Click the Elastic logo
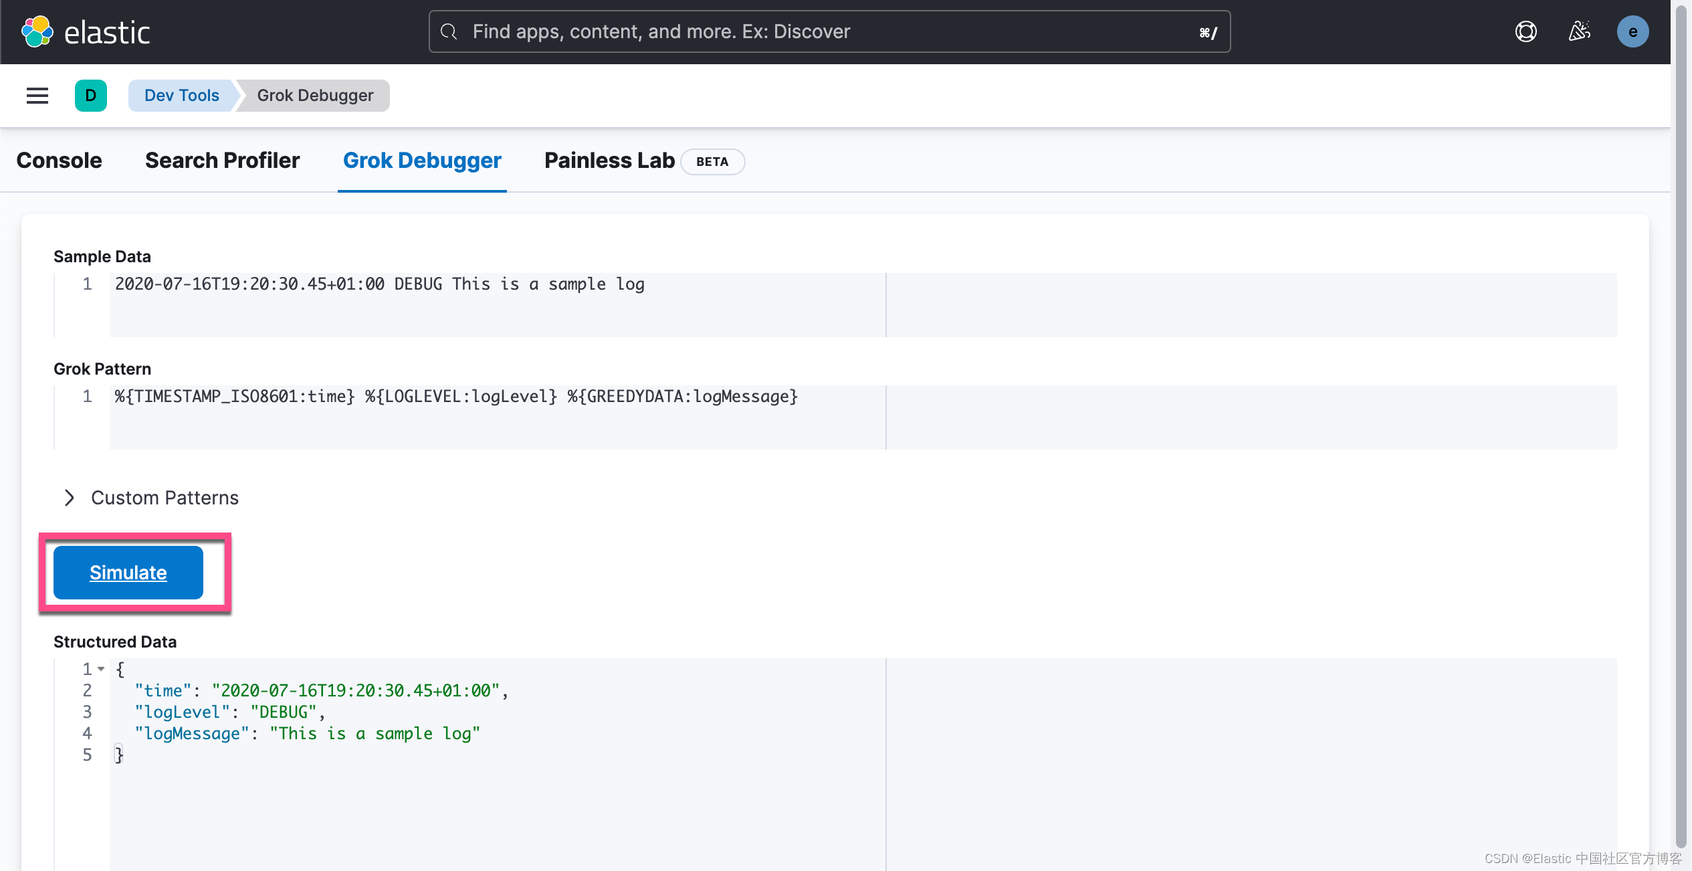 pos(86,32)
